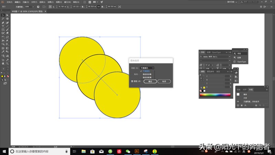Viewport: 275px width, 155px height.
Task: Select the Scale tool
Action: 7,37
